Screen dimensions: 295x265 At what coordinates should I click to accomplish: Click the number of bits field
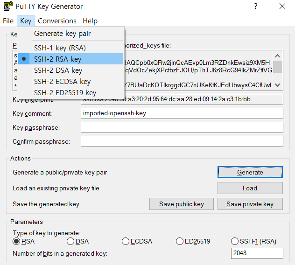click(257, 253)
